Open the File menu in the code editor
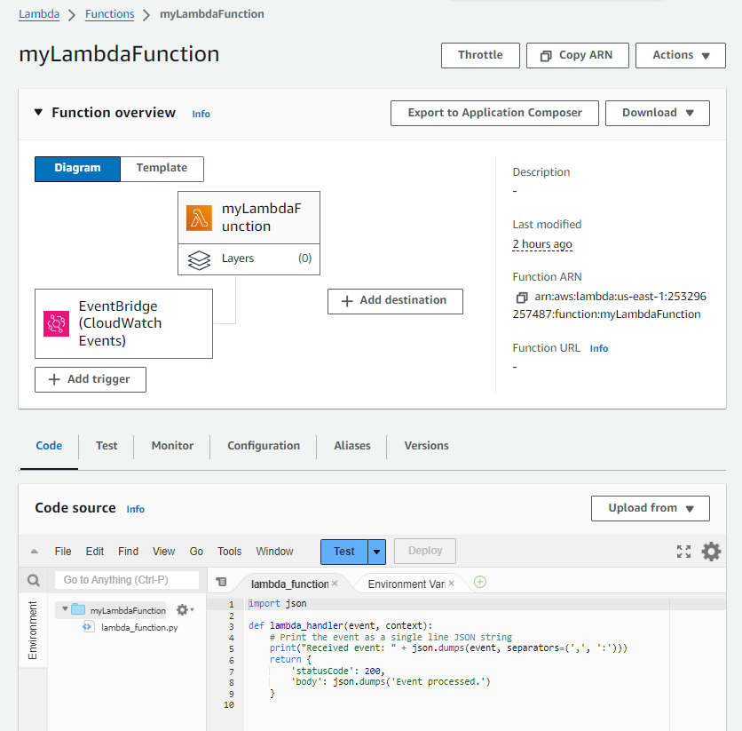The width and height of the screenshot is (742, 731). click(x=63, y=551)
